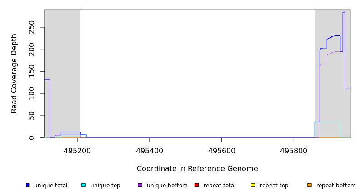Select the "repeat bottom" legend label

tap(336, 186)
